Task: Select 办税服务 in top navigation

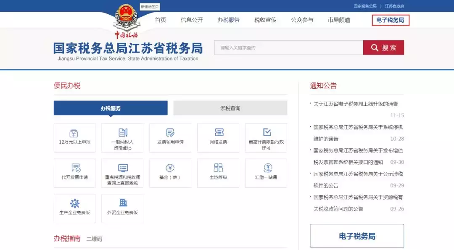Action: point(228,20)
